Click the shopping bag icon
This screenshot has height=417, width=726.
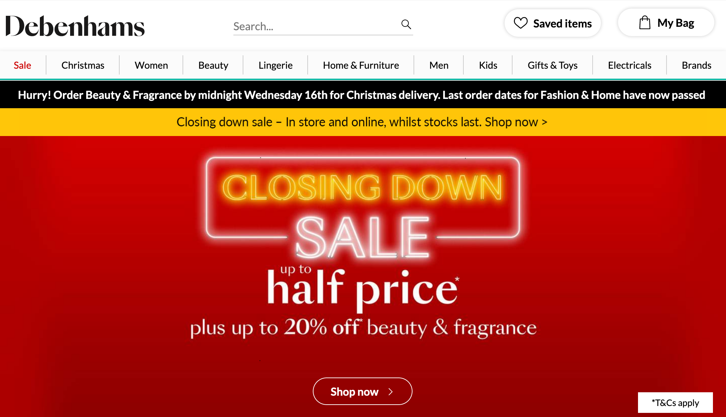point(645,23)
